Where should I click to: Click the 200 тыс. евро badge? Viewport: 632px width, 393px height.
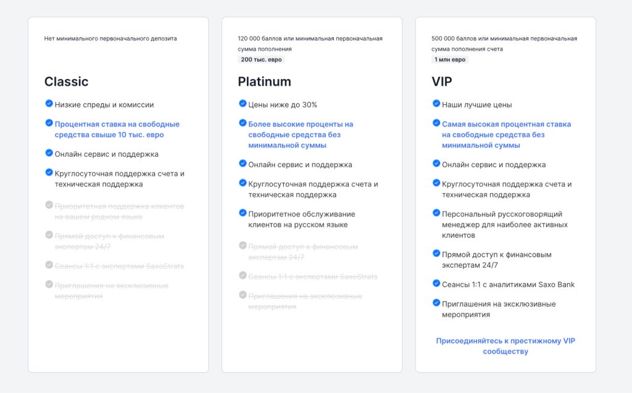point(261,59)
